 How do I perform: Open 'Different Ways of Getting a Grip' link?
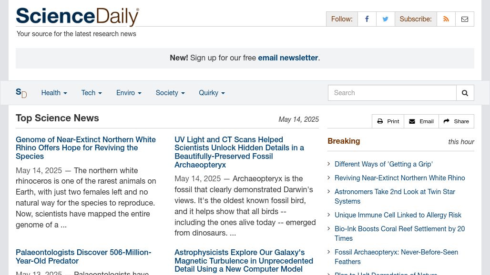point(383,164)
